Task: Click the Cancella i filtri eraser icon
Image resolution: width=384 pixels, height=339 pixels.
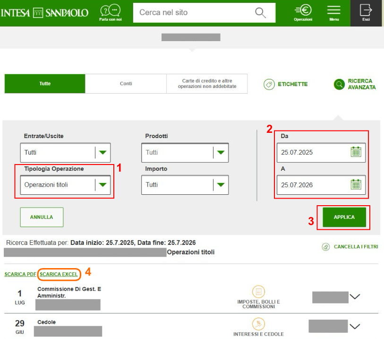Action: (x=326, y=247)
